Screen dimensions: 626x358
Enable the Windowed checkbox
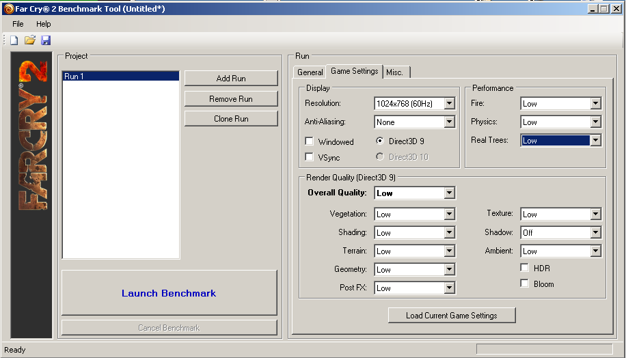tap(309, 141)
